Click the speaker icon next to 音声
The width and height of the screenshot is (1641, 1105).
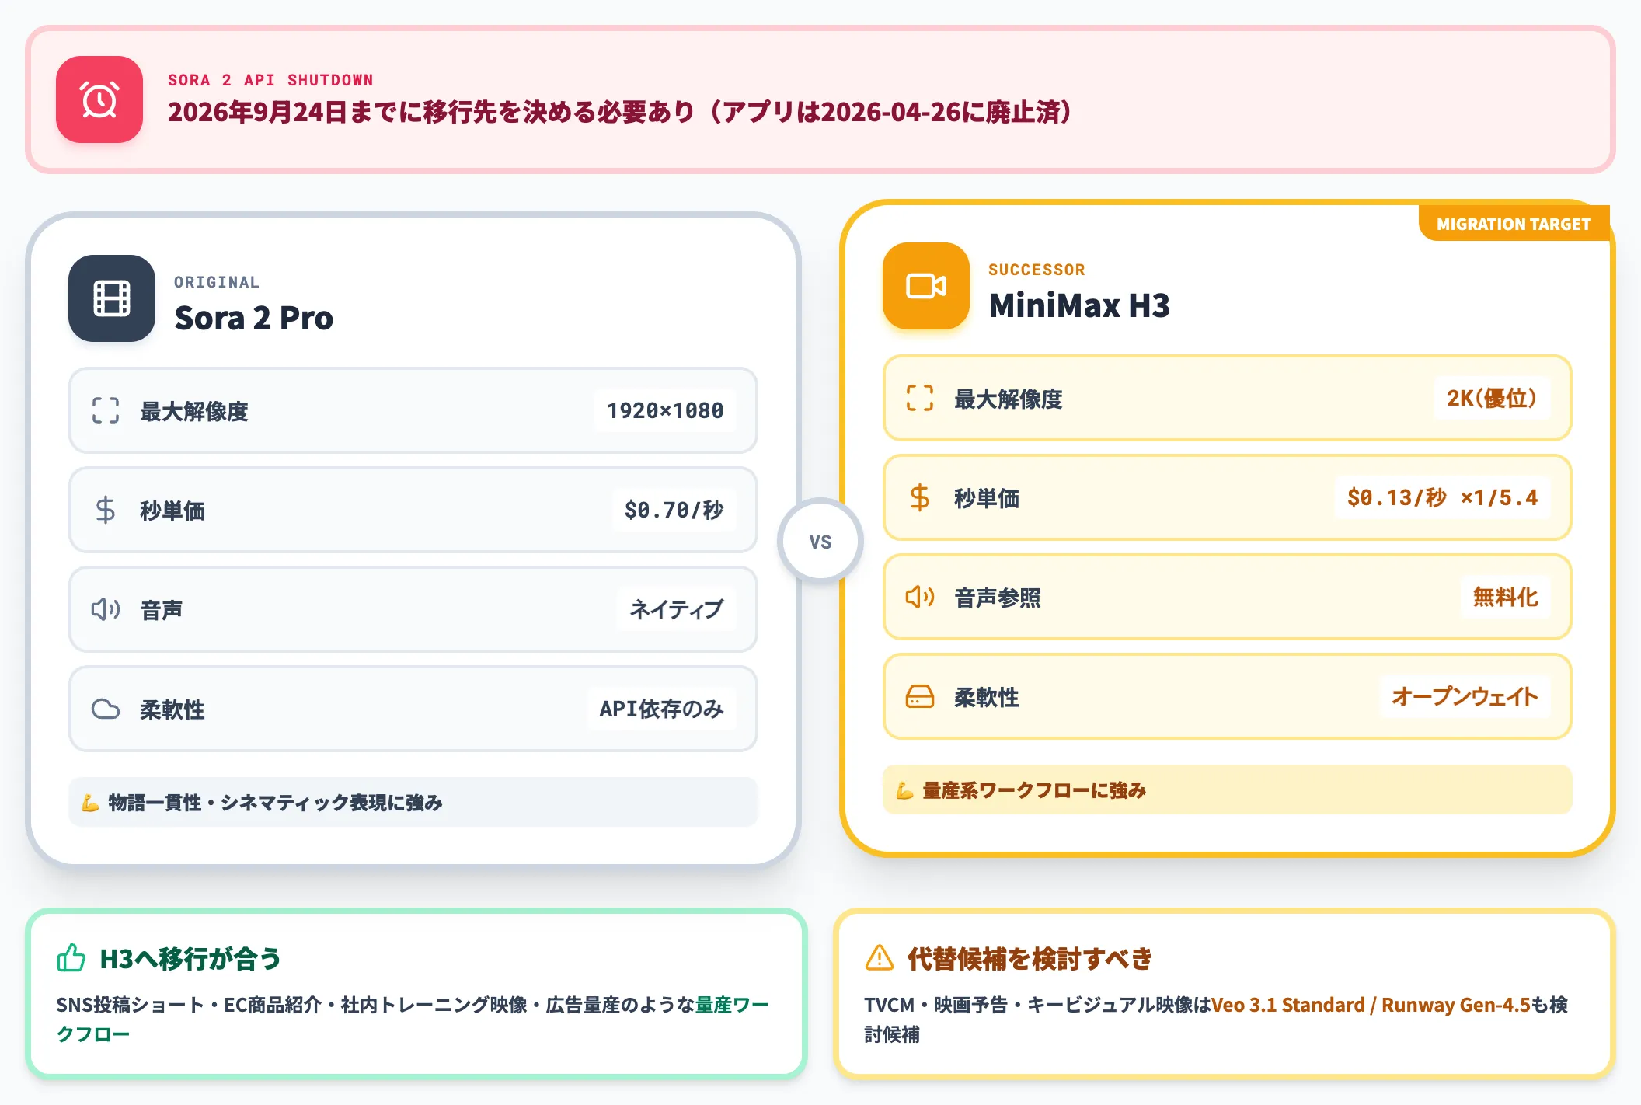(106, 609)
